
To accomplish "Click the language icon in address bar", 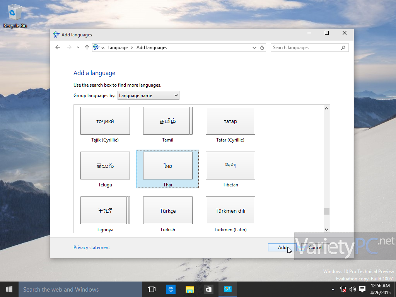I will pyautogui.click(x=96, y=48).
